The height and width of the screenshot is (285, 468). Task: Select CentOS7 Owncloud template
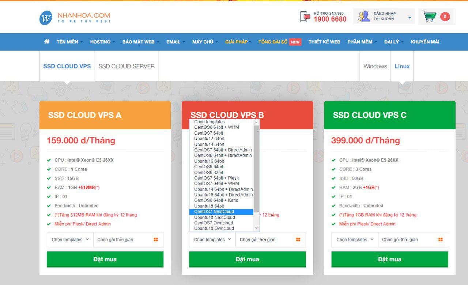[221, 223]
